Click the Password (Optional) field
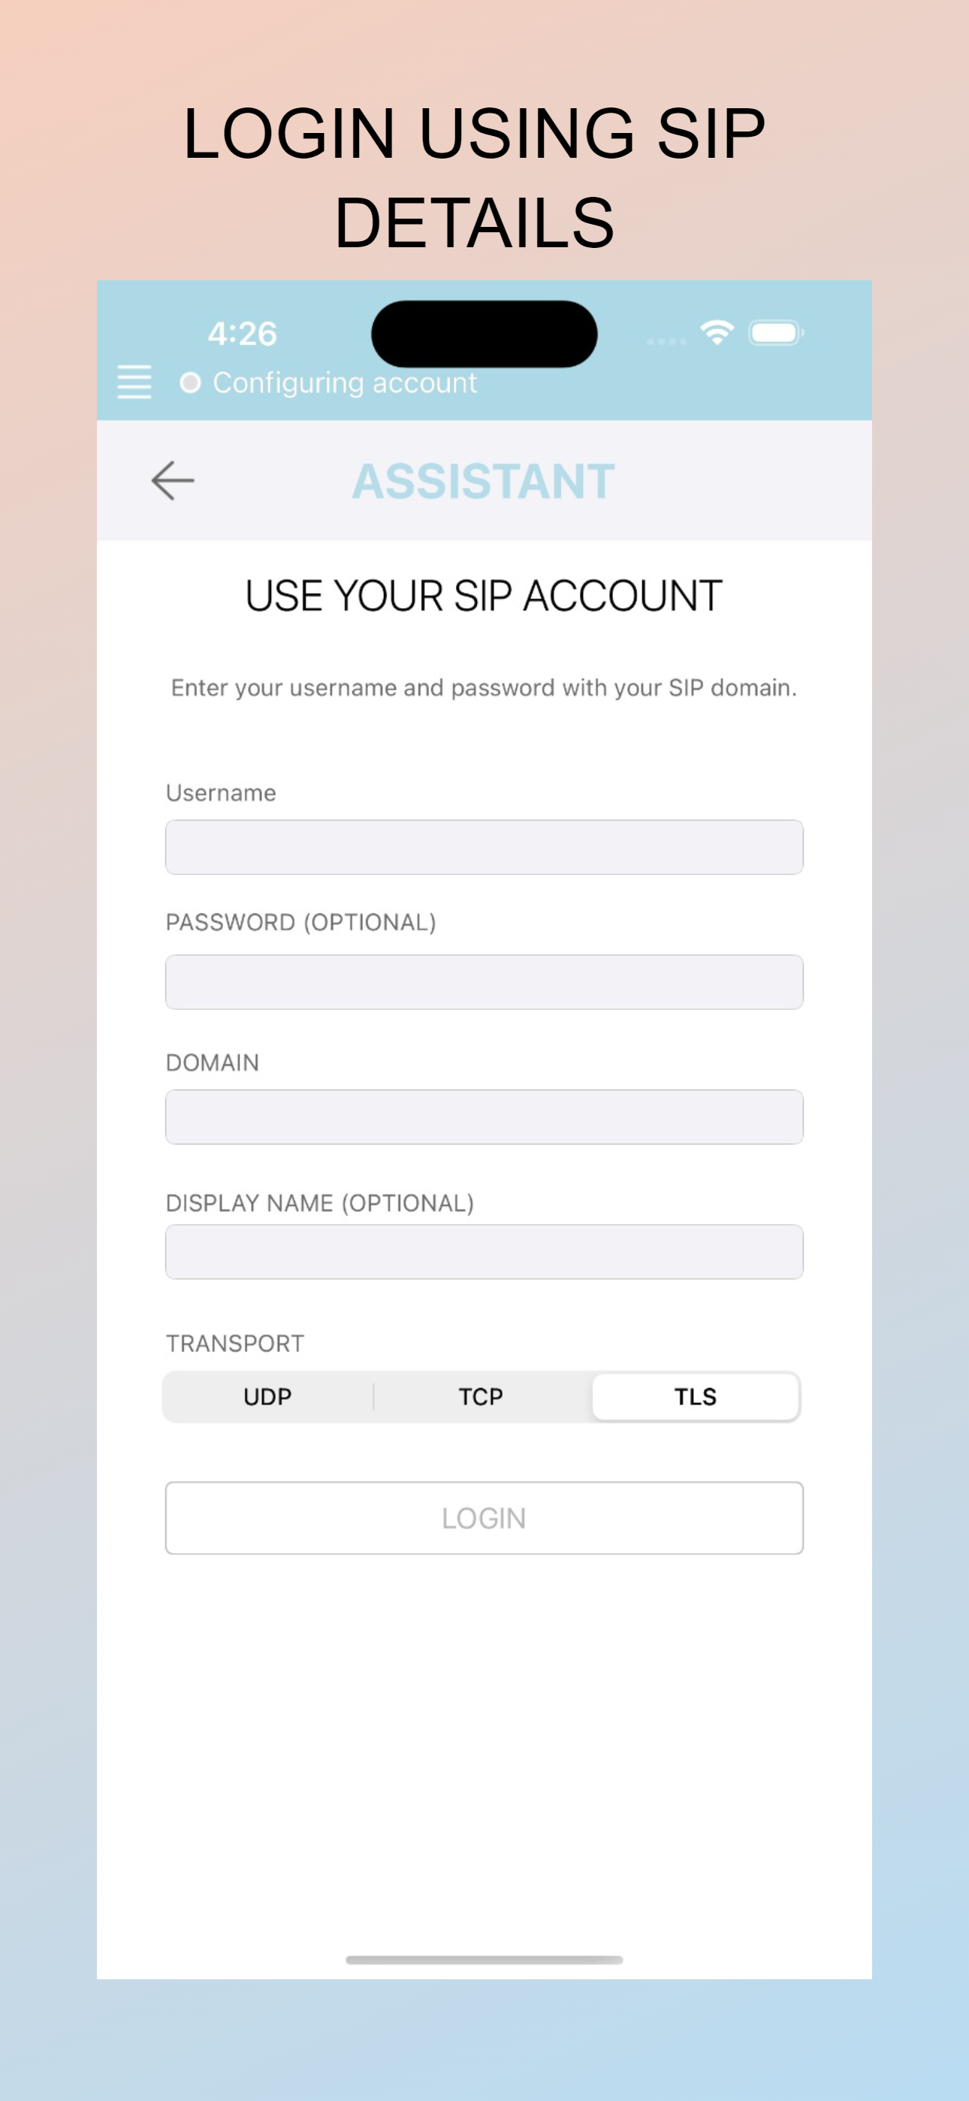The width and height of the screenshot is (969, 2101). pos(484,981)
